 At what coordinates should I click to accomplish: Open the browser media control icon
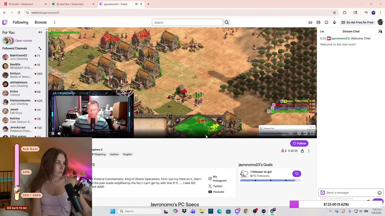pyautogui.click(x=366, y=13)
